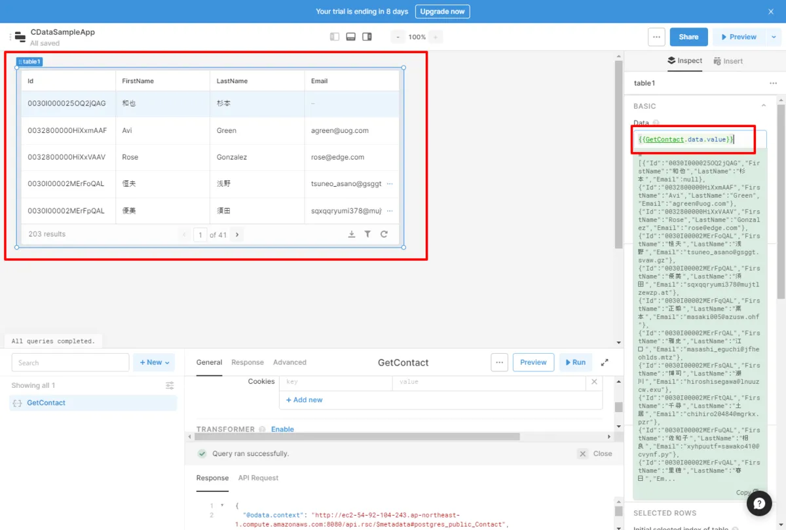786x530 pixels.
Task: Click the Upgrade now button
Action: [x=442, y=11]
